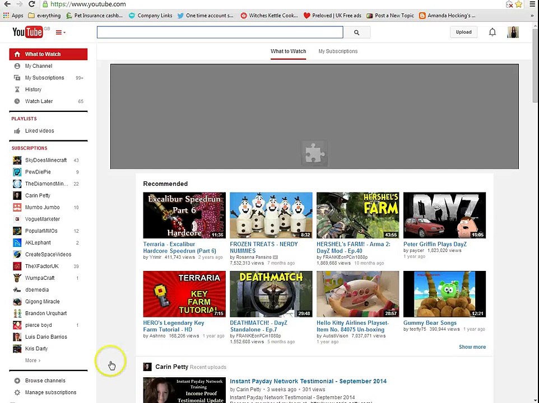Open PopularMMOs channel icon
This screenshot has height=403, width=539.
17,231
